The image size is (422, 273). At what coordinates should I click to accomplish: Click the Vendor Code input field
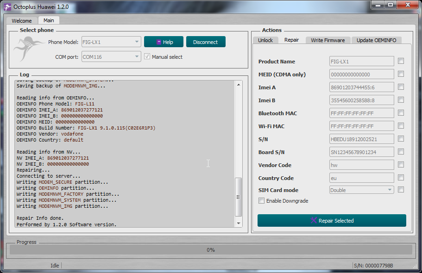(x=361, y=165)
